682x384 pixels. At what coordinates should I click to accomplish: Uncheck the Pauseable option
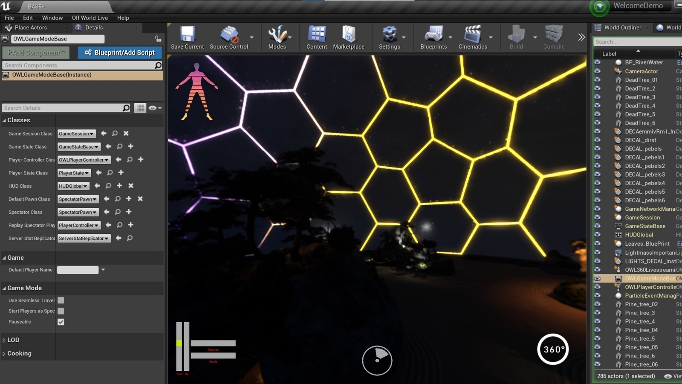(61, 322)
